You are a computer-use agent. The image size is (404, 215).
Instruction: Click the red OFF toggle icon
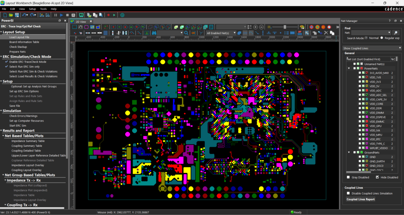pos(300,33)
